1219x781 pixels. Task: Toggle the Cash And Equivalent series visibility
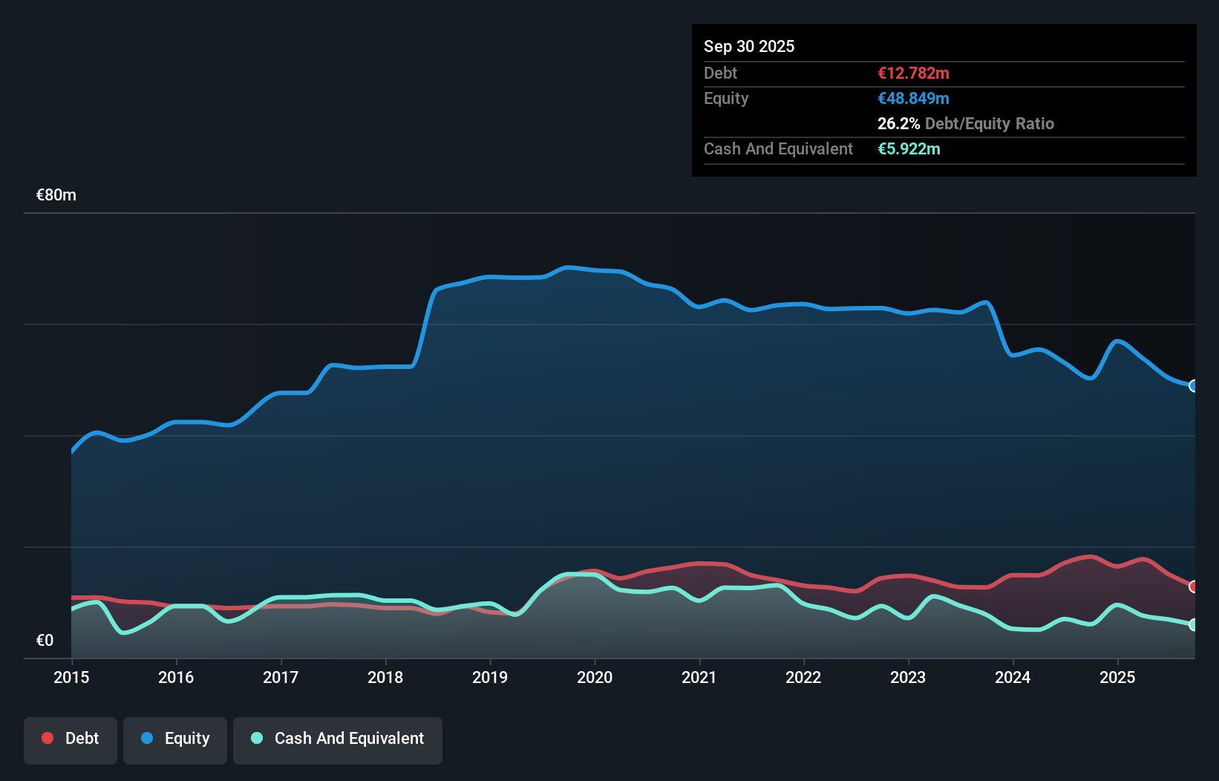click(x=337, y=740)
